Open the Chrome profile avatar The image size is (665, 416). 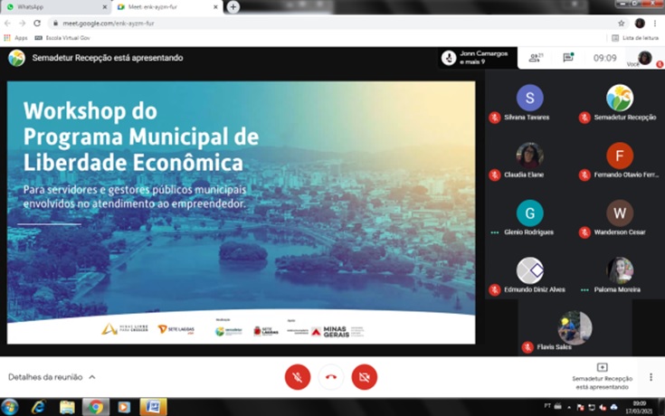[x=640, y=24]
